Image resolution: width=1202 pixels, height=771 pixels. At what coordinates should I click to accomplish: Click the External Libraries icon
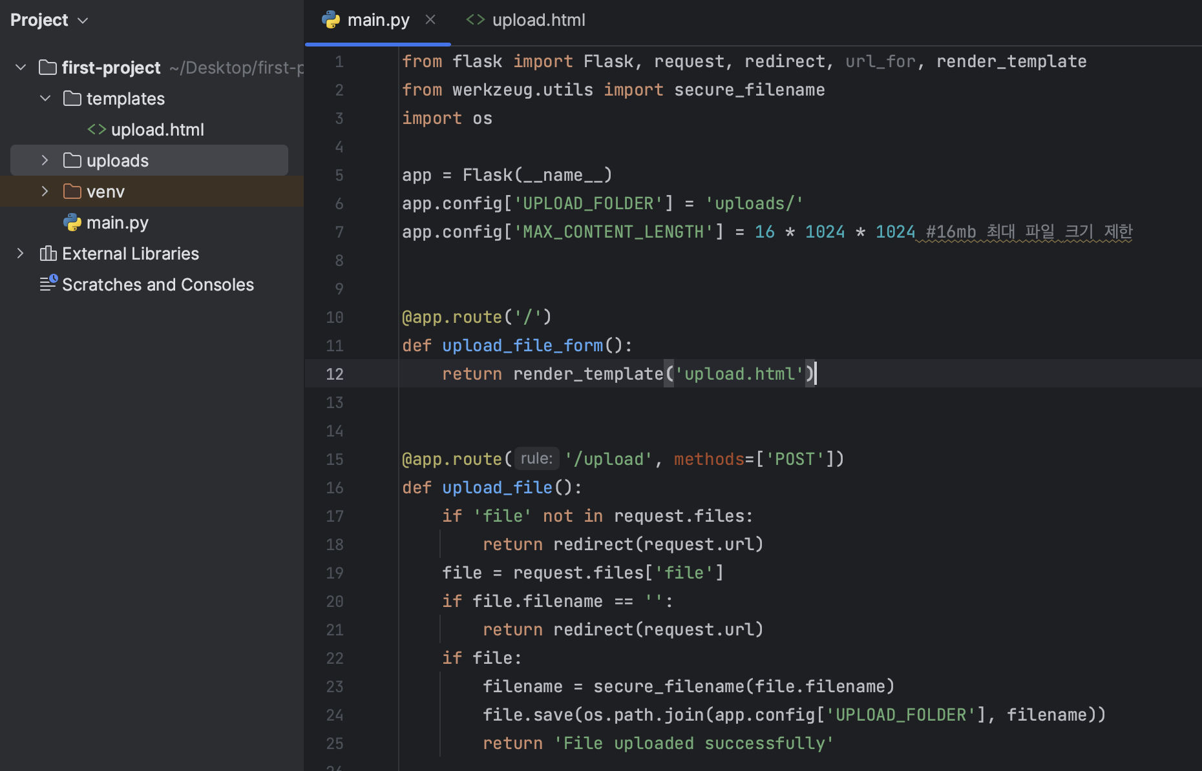(x=48, y=253)
